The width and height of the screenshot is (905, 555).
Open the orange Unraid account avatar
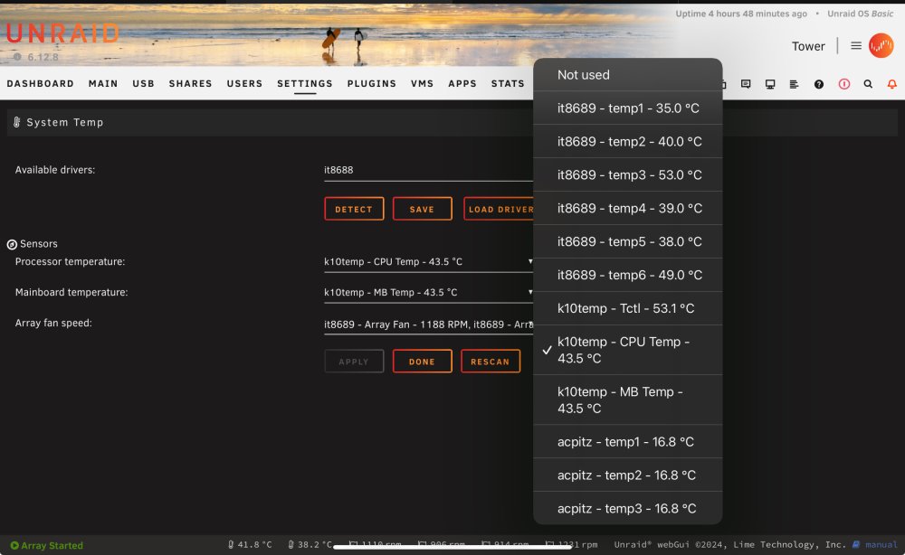tap(881, 45)
